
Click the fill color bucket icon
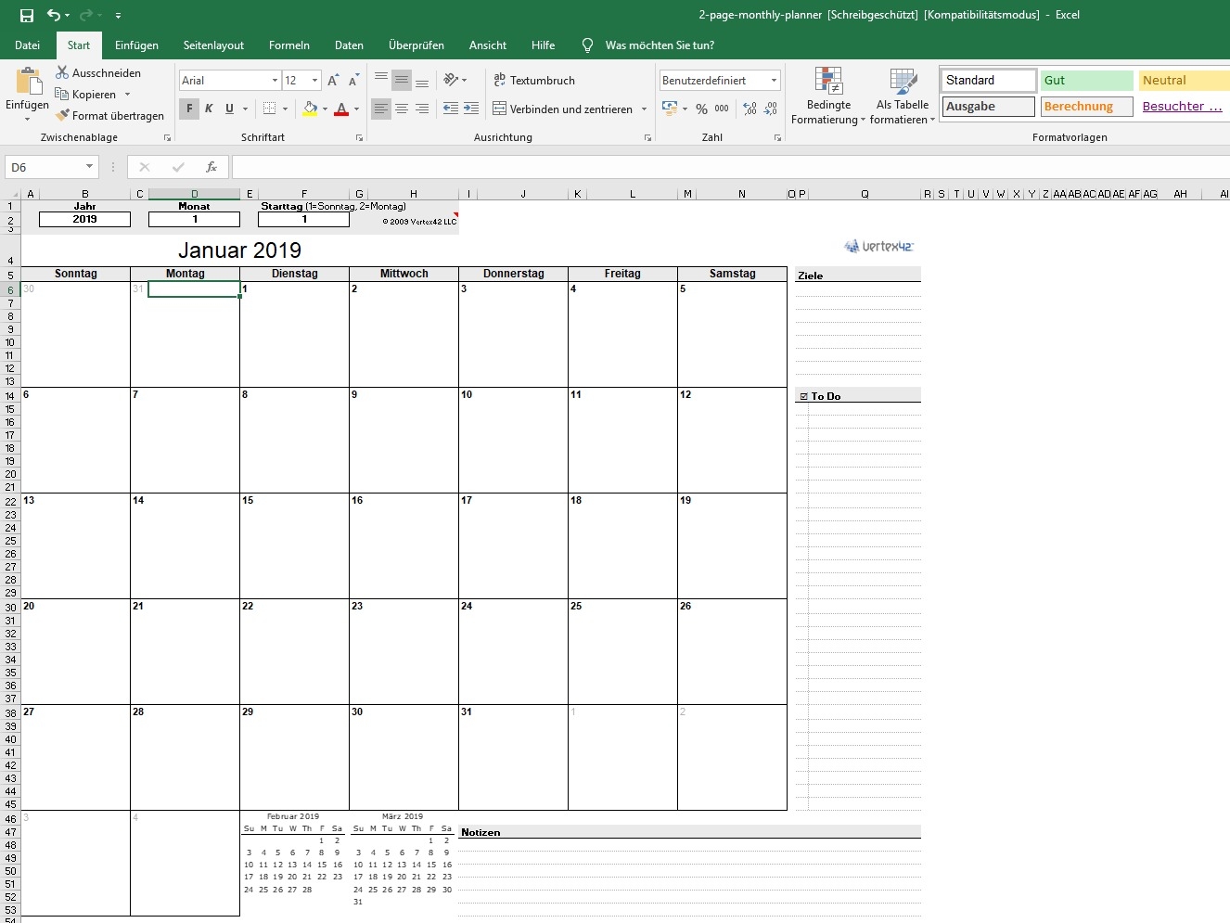[311, 109]
